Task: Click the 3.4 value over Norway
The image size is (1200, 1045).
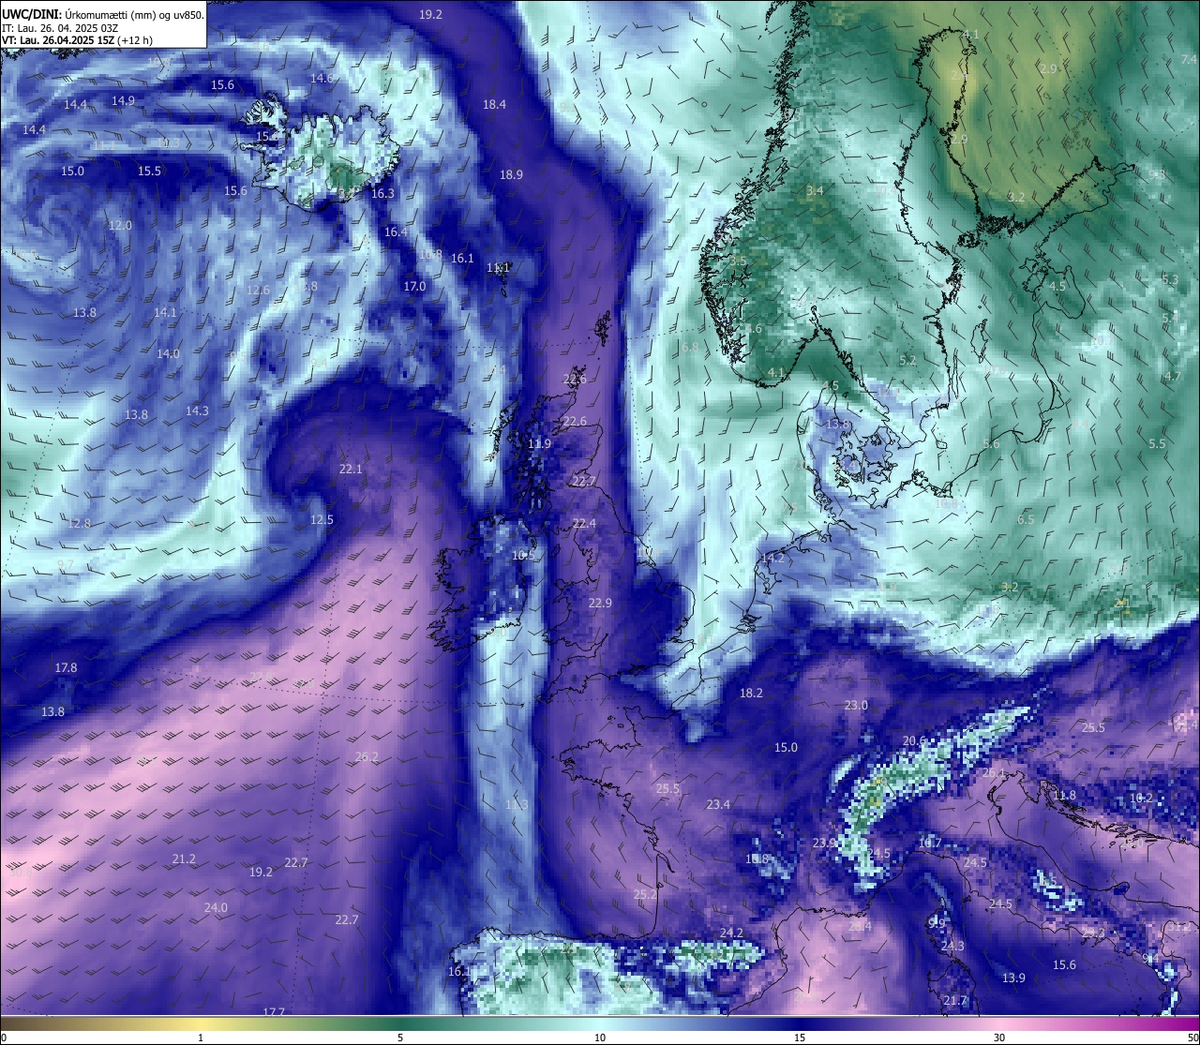Action: (815, 190)
